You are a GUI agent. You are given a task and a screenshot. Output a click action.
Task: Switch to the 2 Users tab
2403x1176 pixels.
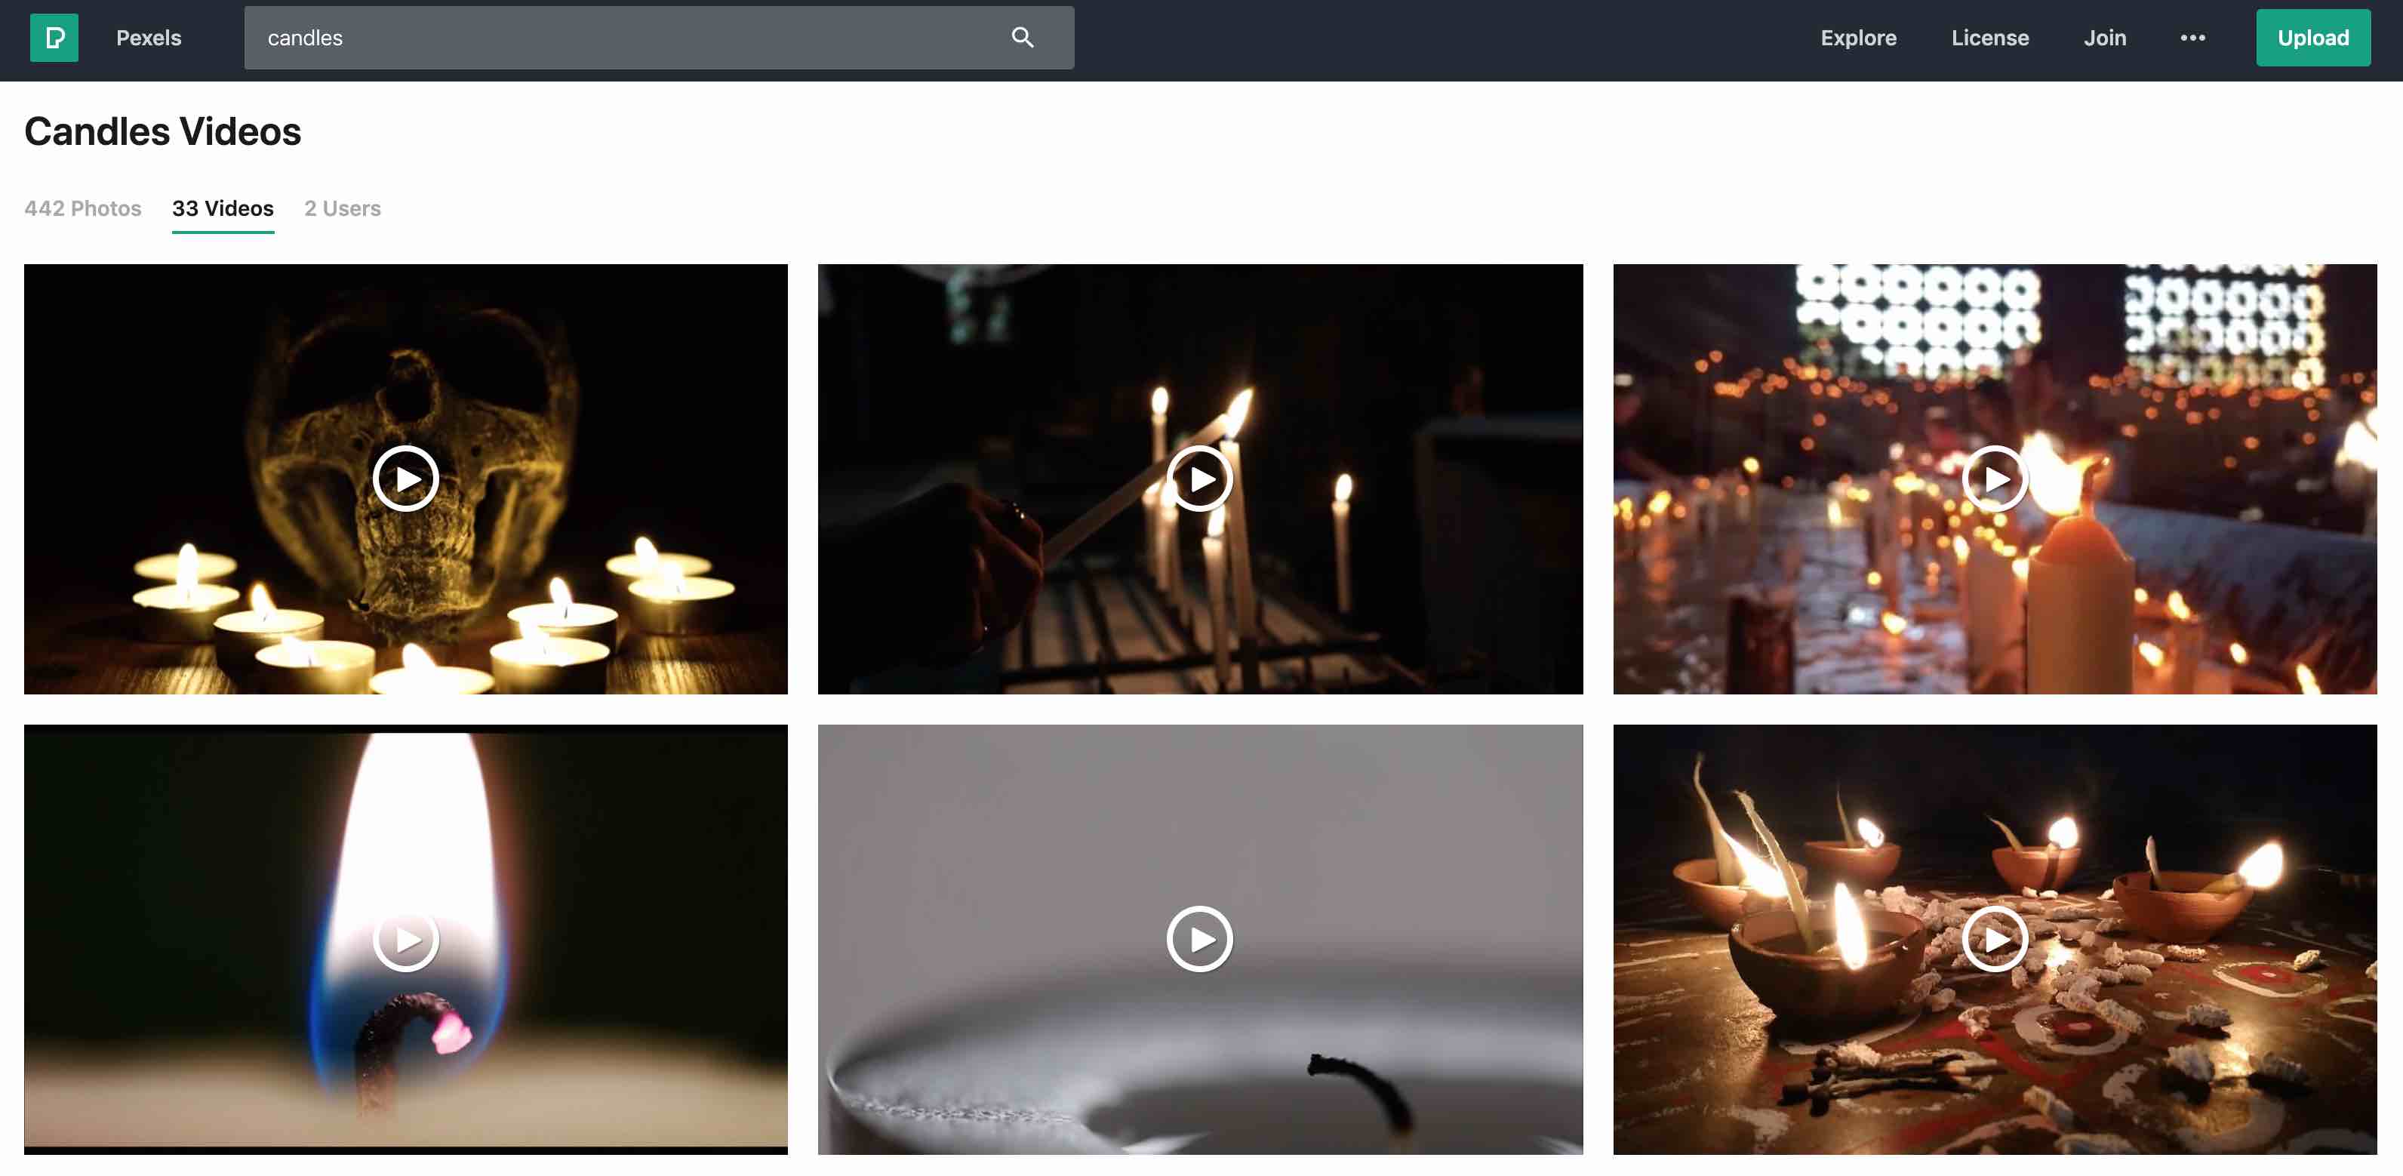click(x=342, y=207)
